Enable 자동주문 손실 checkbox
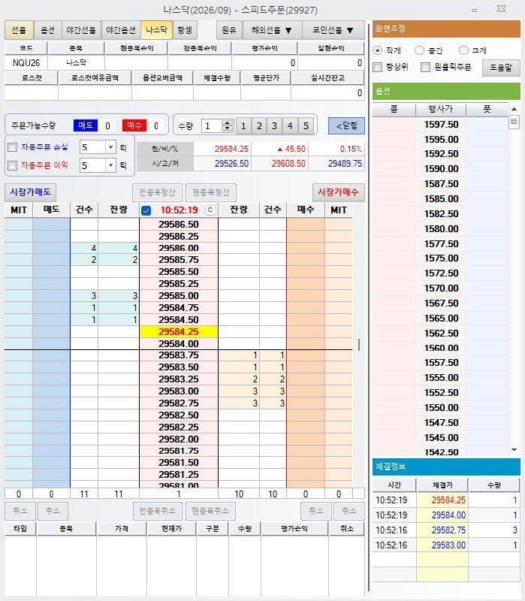 click(13, 147)
